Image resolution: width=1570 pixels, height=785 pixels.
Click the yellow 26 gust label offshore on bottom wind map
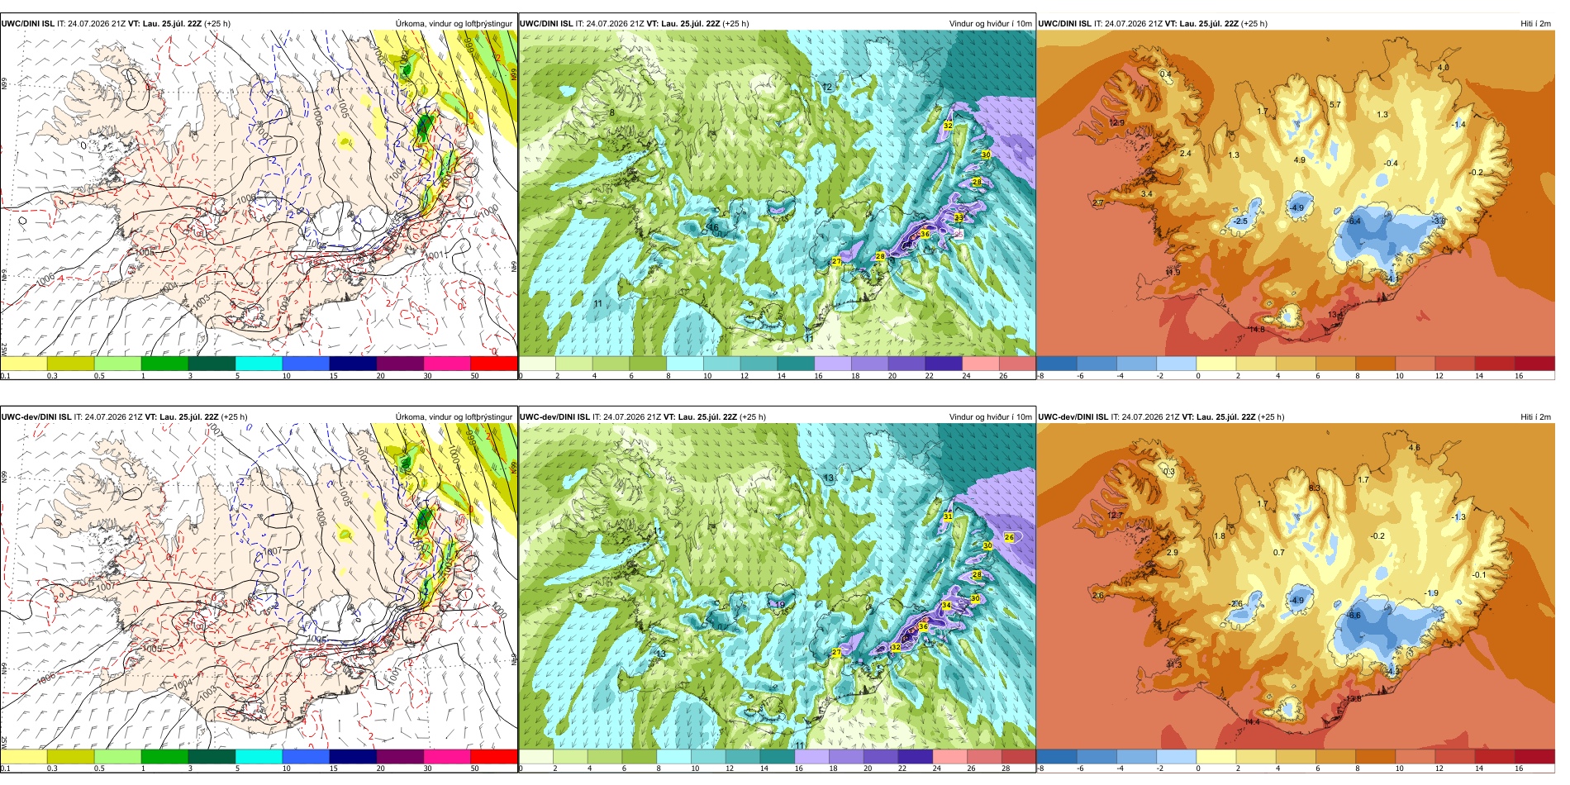point(1009,537)
